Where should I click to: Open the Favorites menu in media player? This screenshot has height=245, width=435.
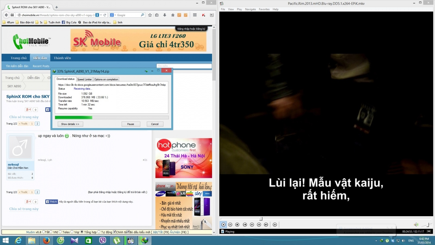(x=264, y=9)
